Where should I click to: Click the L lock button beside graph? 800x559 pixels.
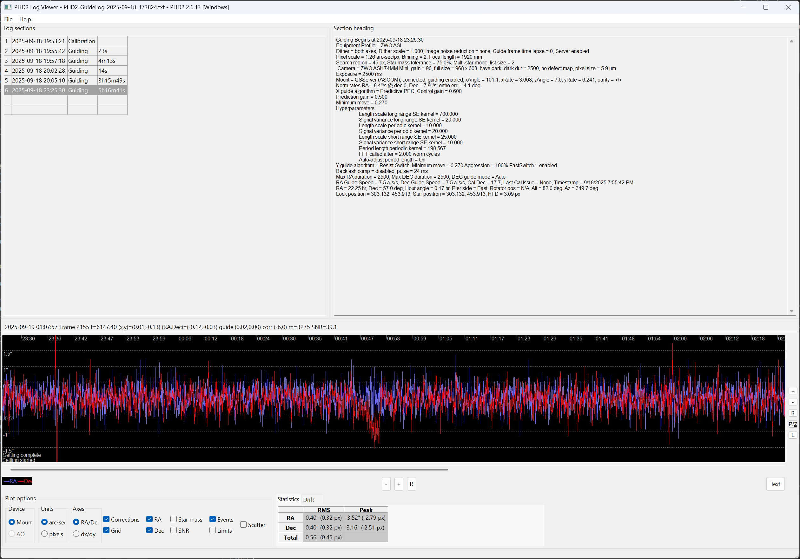point(793,435)
